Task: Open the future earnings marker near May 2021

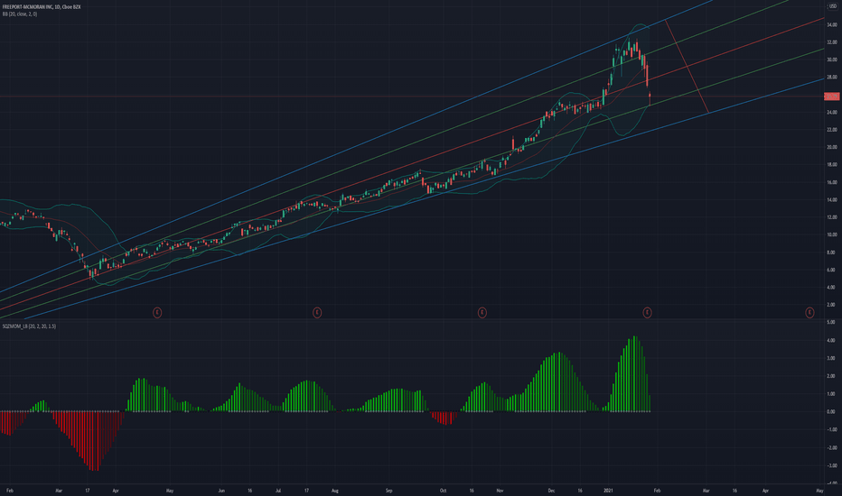Action: [x=809, y=312]
